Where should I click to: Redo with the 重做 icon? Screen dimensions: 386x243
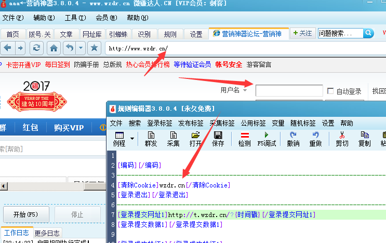coord(315,139)
